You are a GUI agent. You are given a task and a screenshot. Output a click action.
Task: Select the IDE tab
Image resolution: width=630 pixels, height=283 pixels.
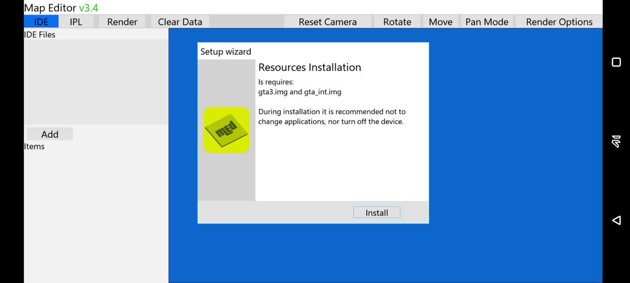40,21
